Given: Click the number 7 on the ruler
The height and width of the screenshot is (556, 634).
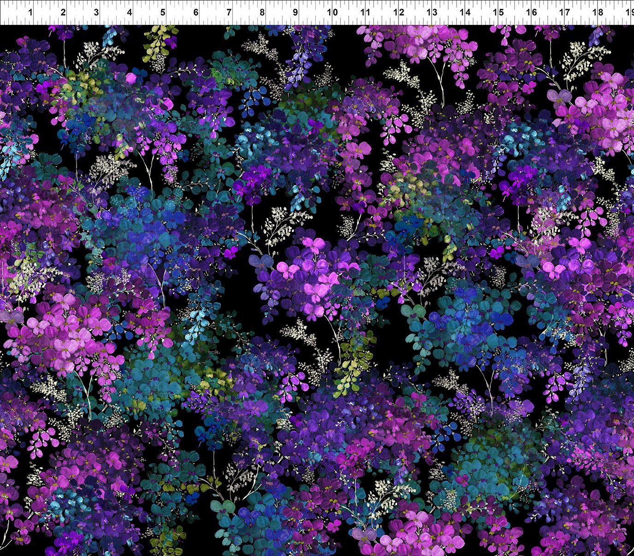Looking at the screenshot, I should point(229,12).
